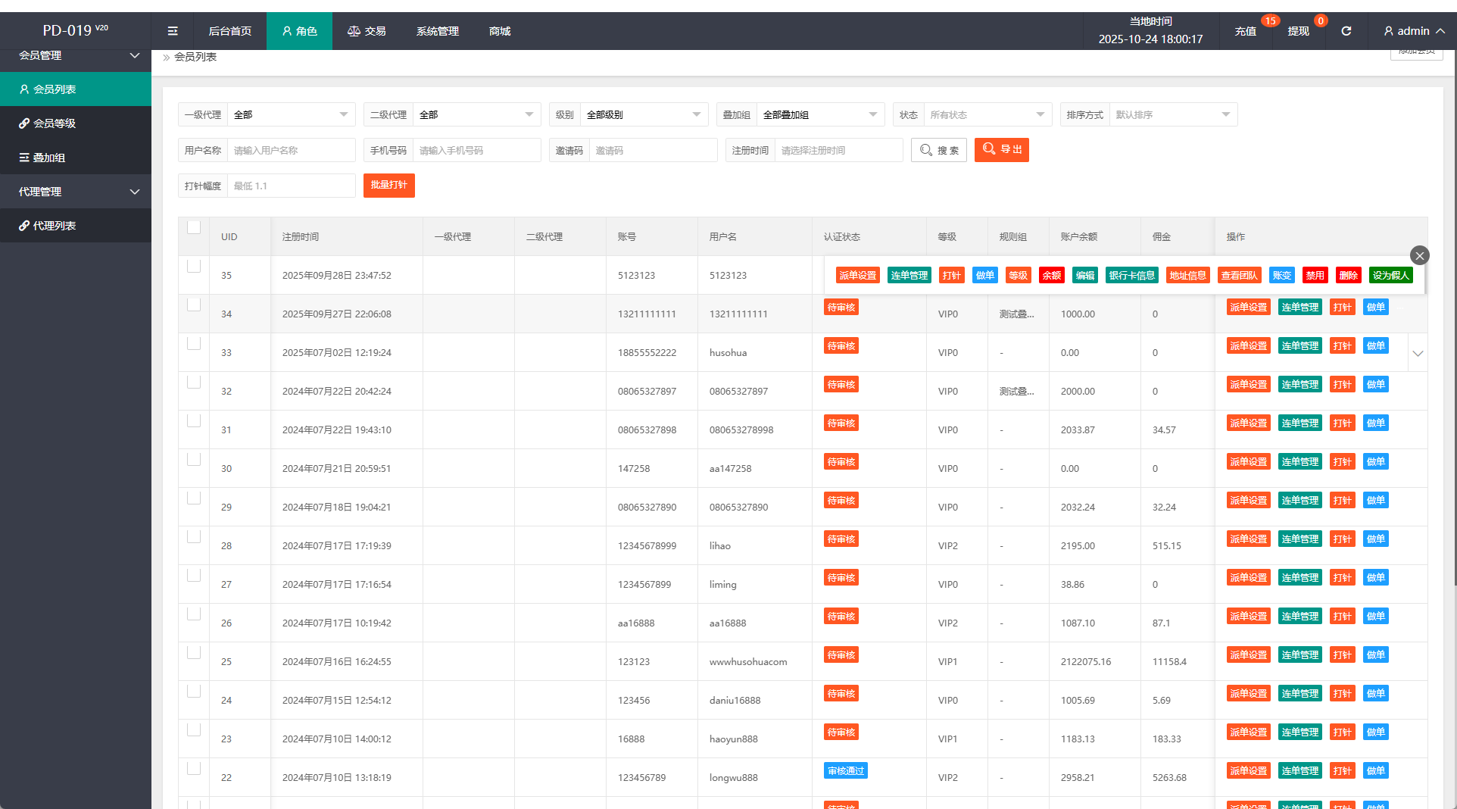Tick the select-all checkbox in table header

tap(194, 228)
